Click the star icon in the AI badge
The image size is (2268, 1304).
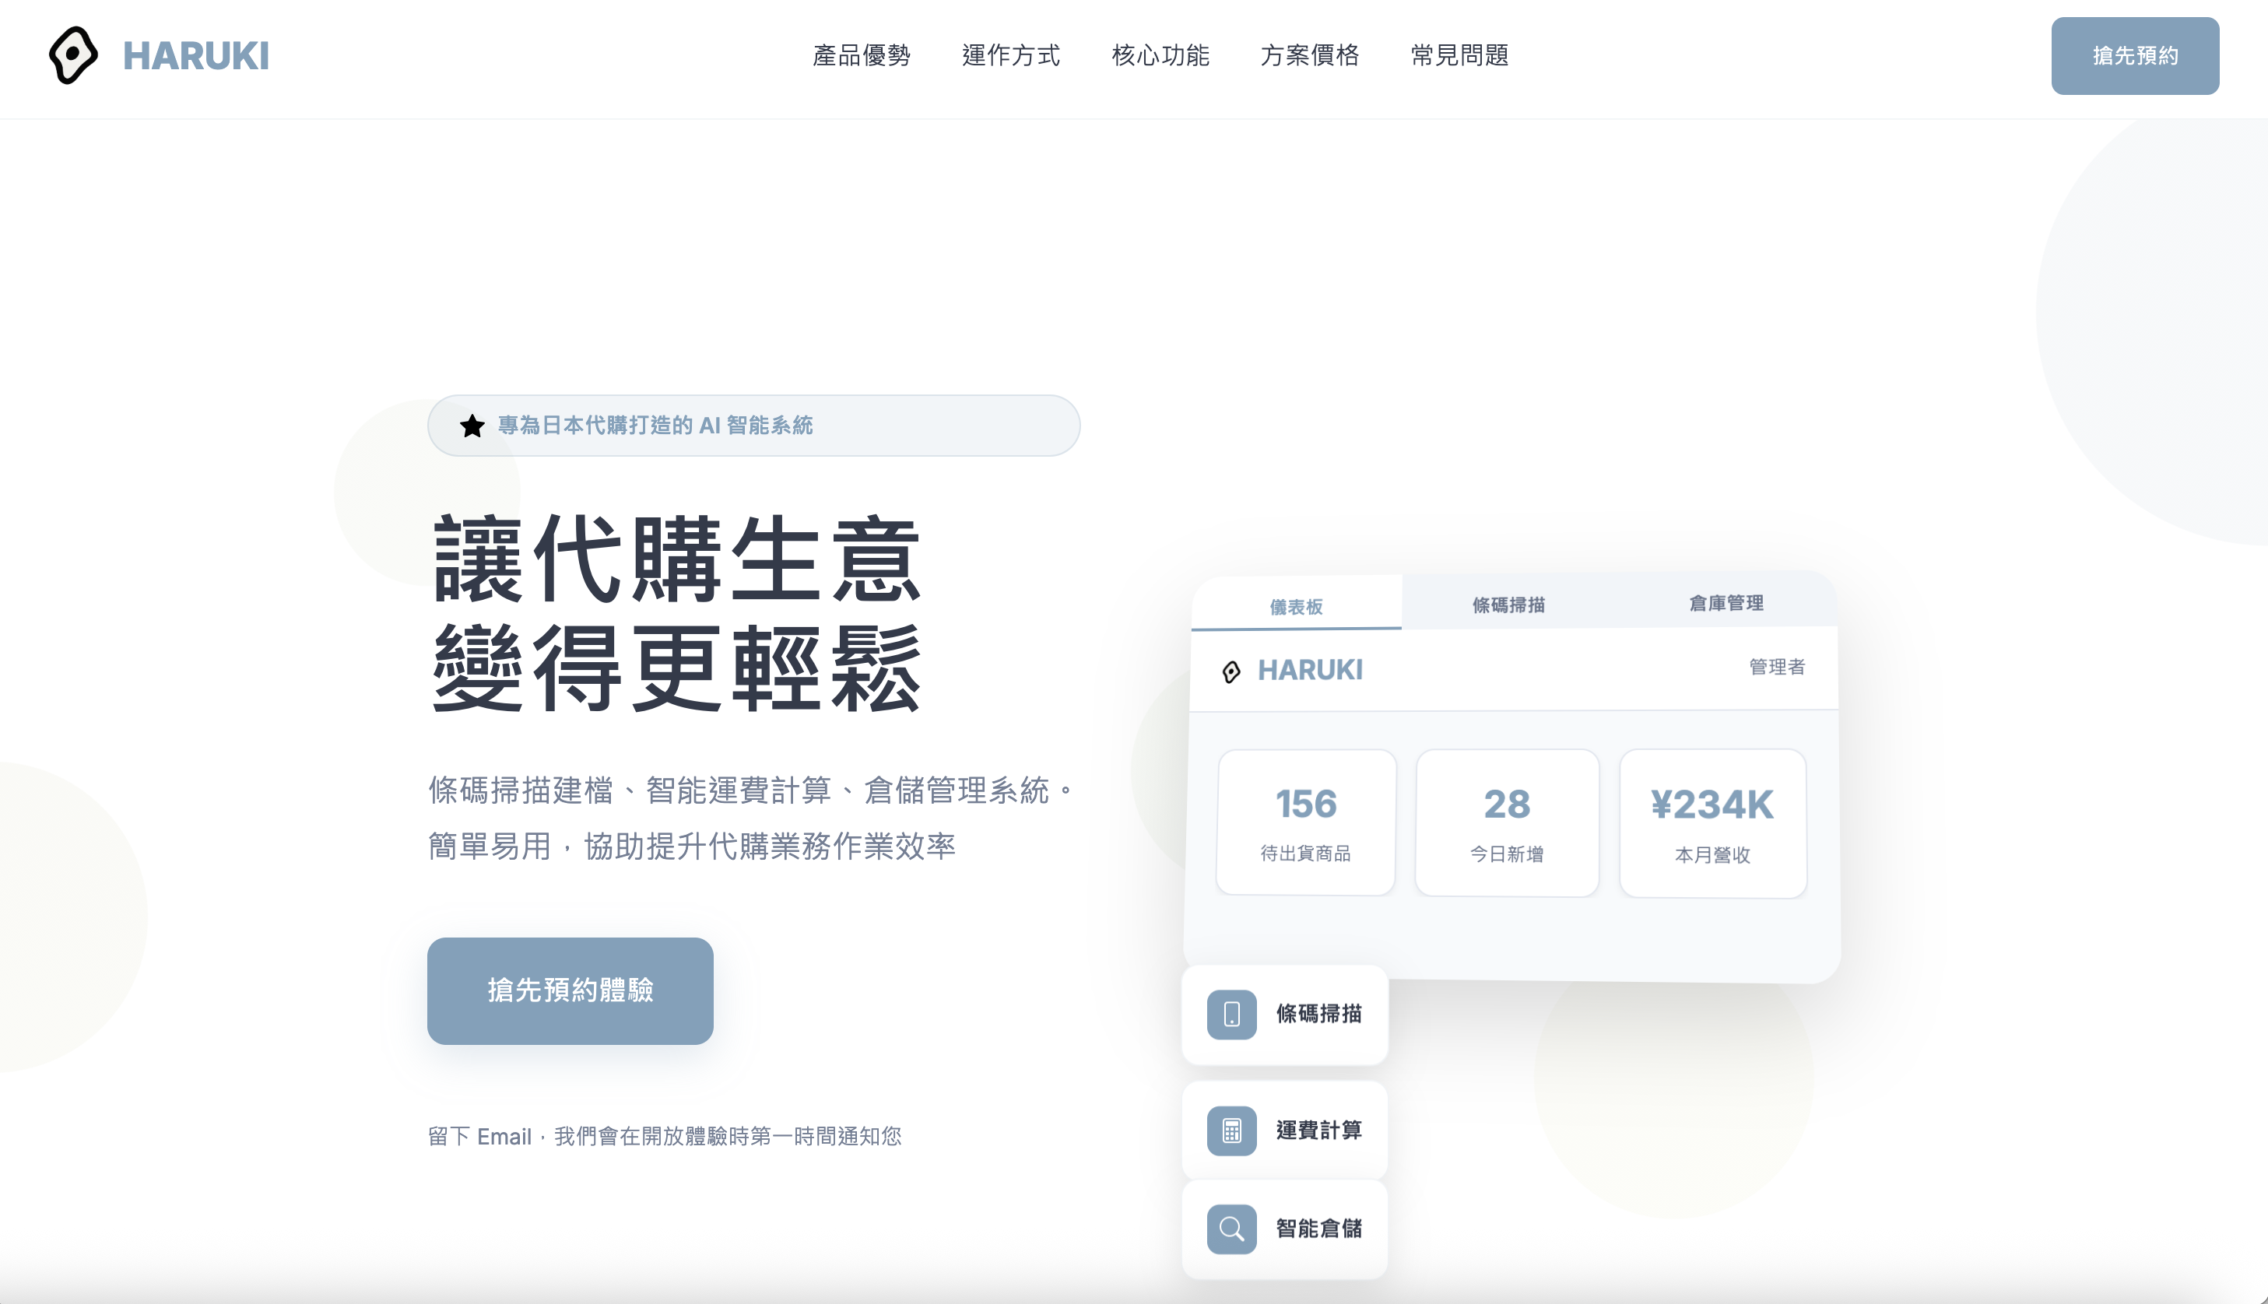472,426
